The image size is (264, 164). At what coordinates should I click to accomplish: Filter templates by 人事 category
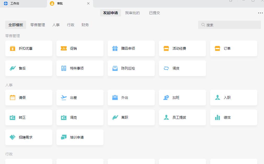56,25
